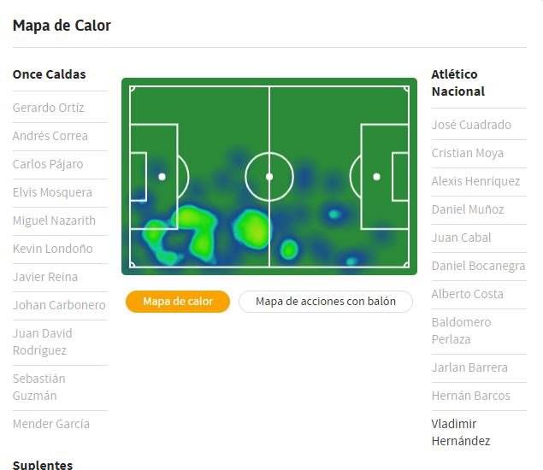Select Daniel Bocanegra
The image size is (543, 470).
point(478,266)
